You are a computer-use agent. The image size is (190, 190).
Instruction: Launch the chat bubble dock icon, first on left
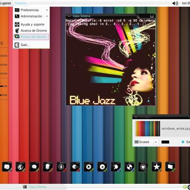pos(7,167)
